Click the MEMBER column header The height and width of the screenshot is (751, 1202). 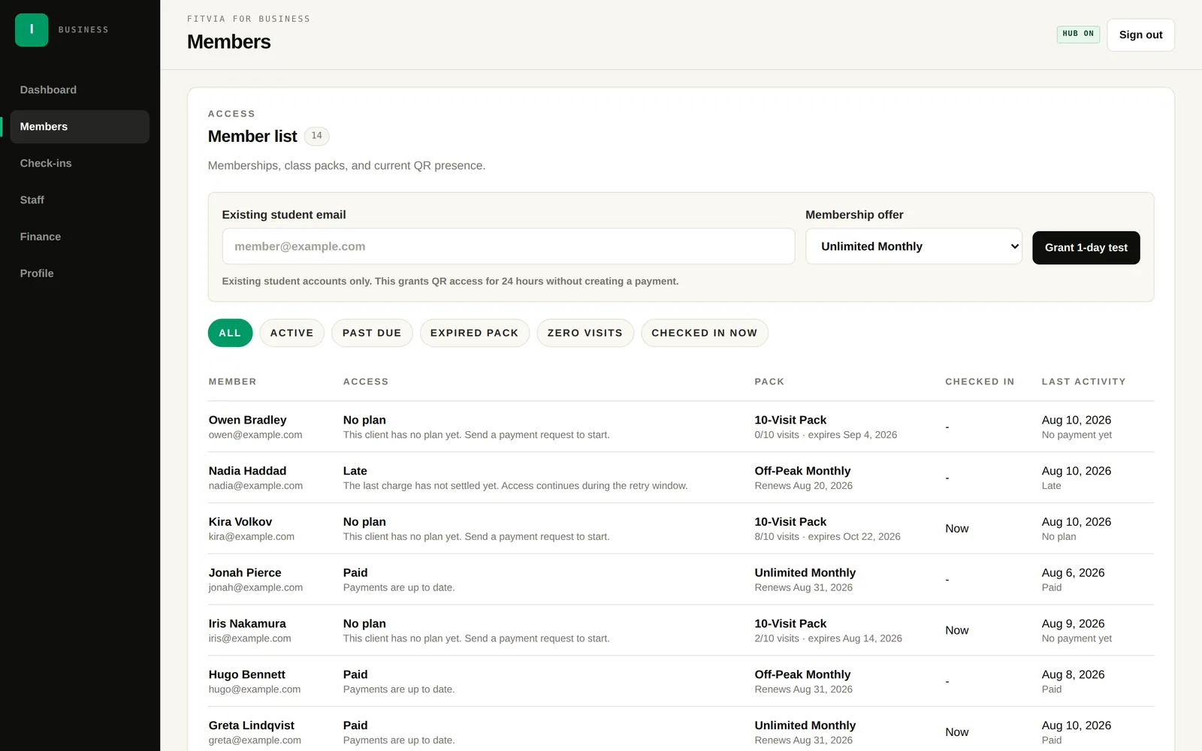[x=233, y=382]
